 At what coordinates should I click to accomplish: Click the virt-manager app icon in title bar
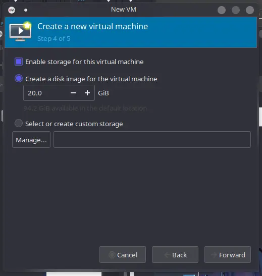[12, 10]
